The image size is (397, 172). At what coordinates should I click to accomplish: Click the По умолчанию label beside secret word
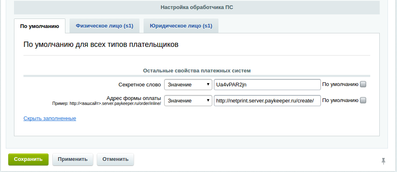[340, 84]
